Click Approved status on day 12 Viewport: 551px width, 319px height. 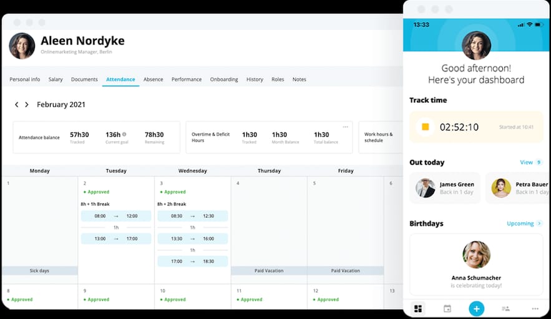326,300
